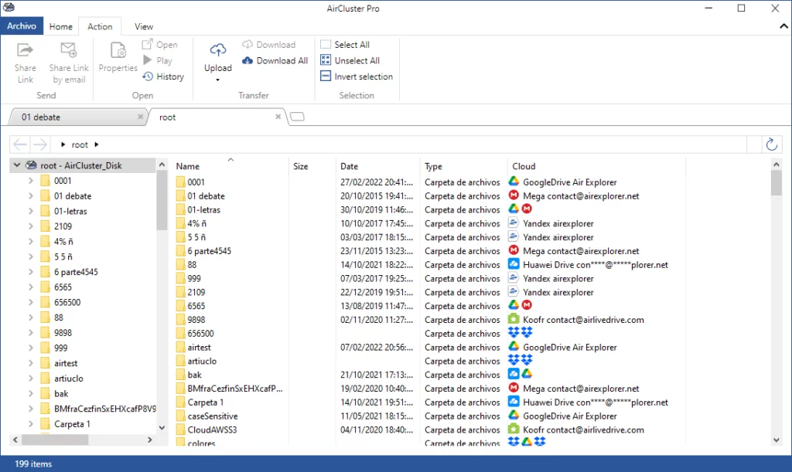This screenshot has width=792, height=472.
Task: Click the Cloud column header
Action: [524, 166]
